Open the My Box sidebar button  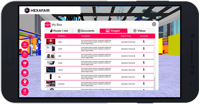[25, 73]
